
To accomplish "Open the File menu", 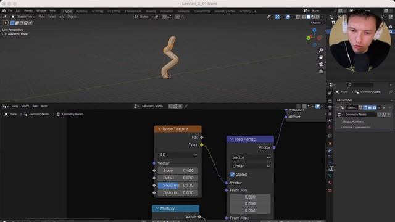I will coord(10,11).
